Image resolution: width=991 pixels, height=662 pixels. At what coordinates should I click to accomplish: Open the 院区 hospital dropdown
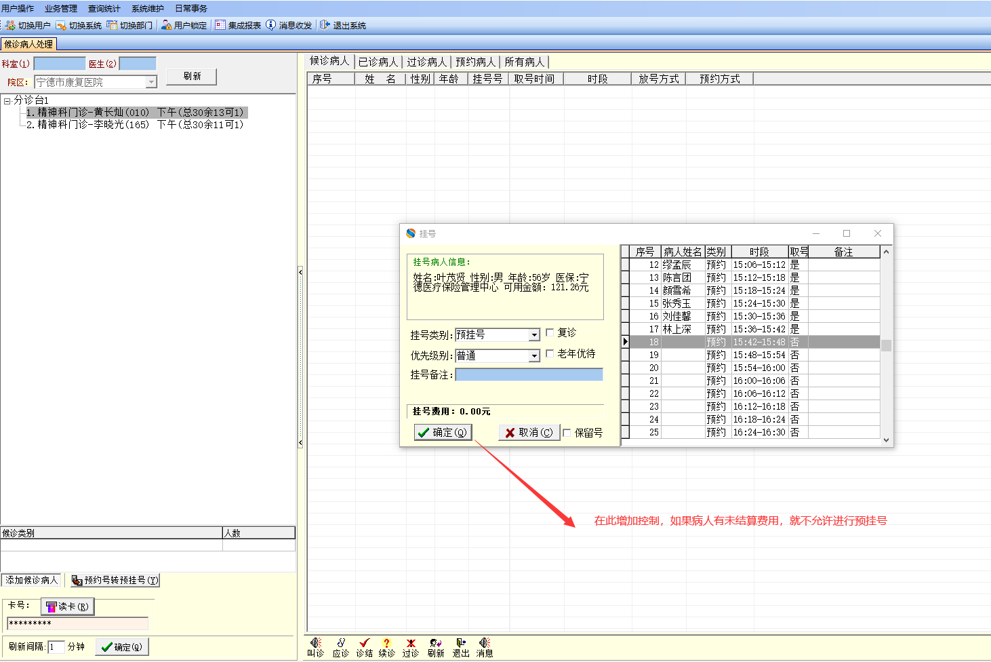click(x=151, y=82)
